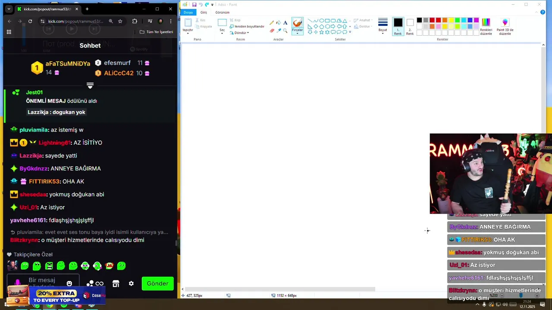Click chat username pluviamila
The width and height of the screenshot is (552, 310).
34,130
